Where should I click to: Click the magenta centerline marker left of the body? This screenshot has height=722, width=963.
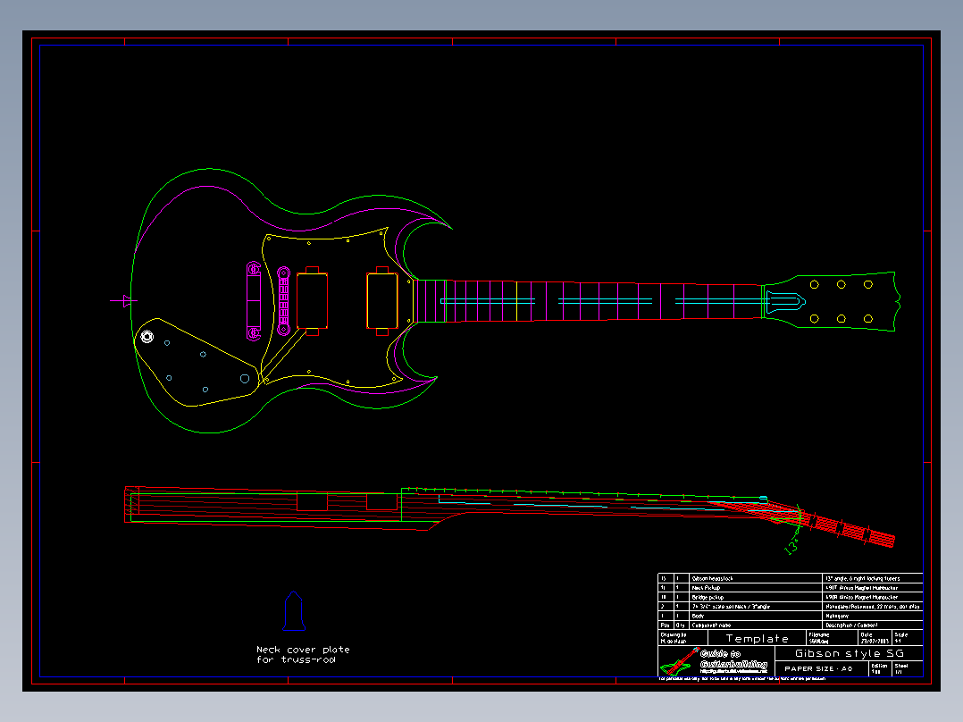(x=125, y=301)
